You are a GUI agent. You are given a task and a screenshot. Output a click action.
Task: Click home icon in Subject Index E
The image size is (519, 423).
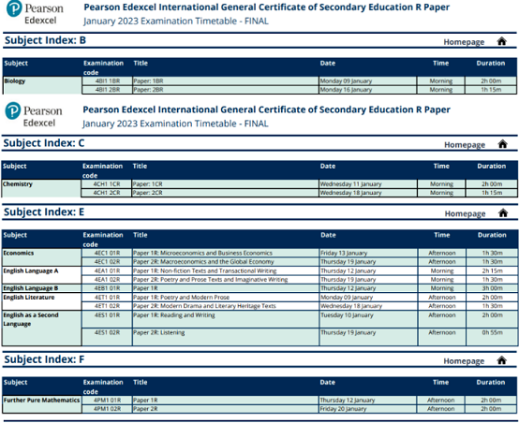click(503, 213)
